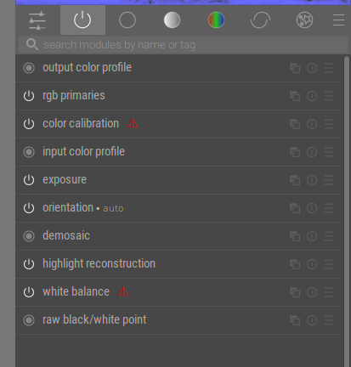The image size is (351, 367).
Task: Expand the raw black/white point module
Action: click(179, 320)
